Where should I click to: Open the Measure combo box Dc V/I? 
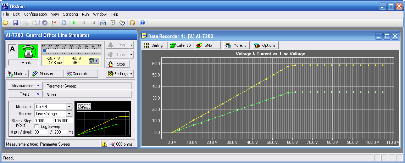(54, 107)
